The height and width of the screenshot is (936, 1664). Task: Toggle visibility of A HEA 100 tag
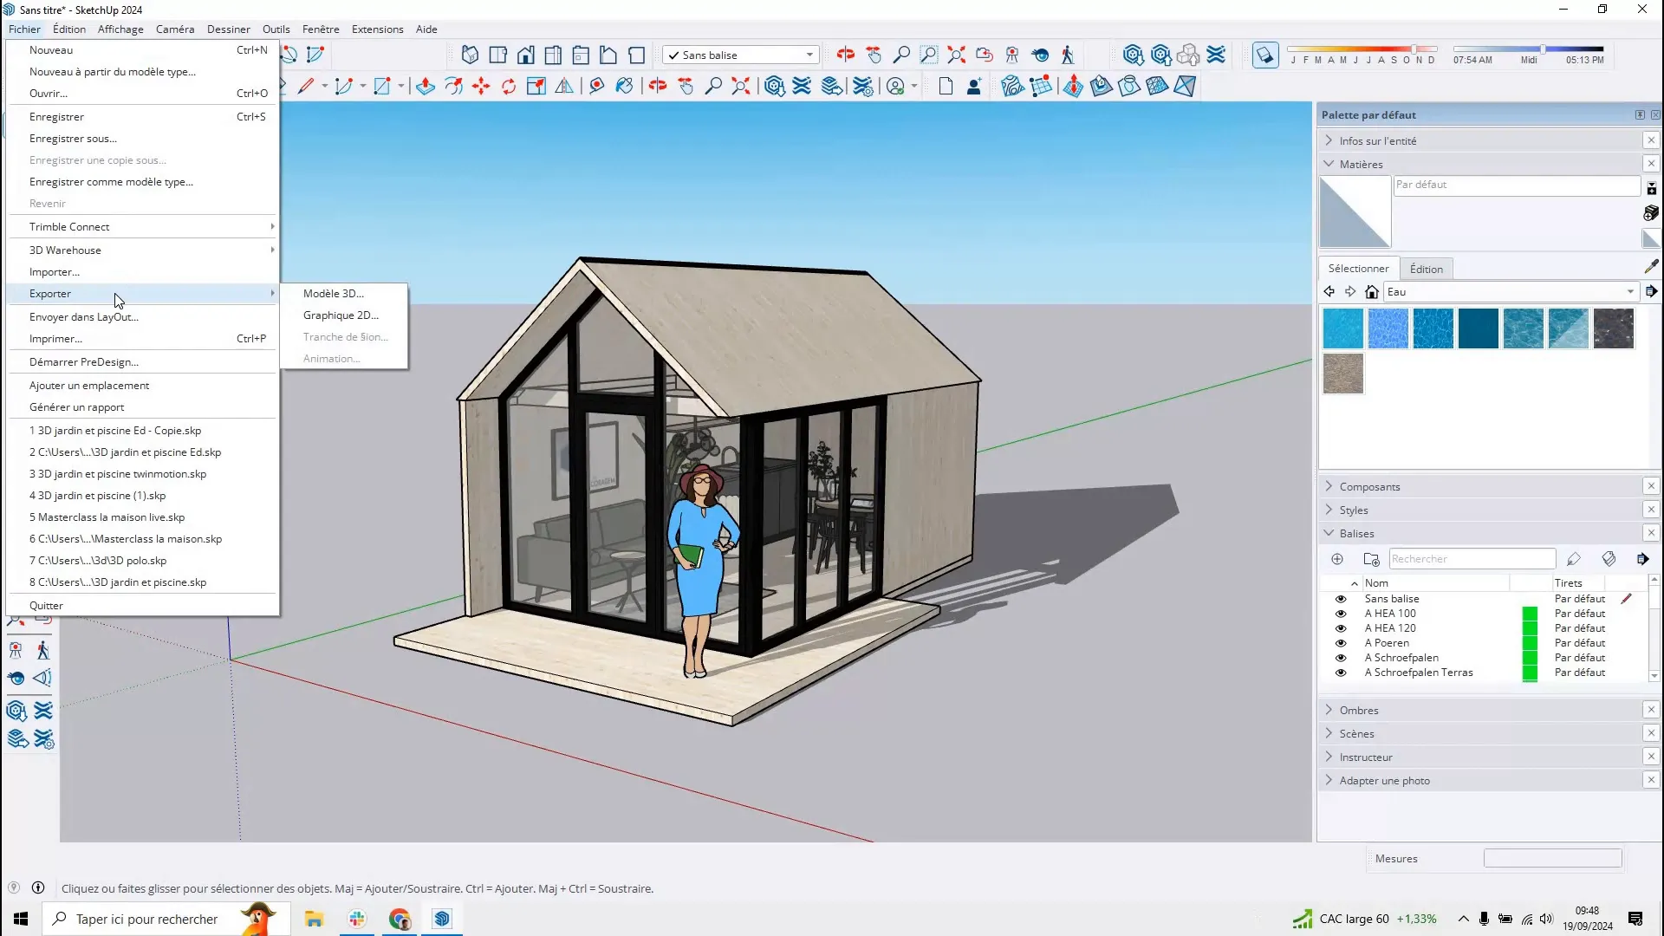[1341, 614]
